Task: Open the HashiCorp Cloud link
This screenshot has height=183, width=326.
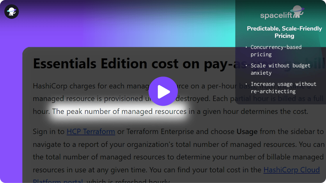Action: [291, 170]
